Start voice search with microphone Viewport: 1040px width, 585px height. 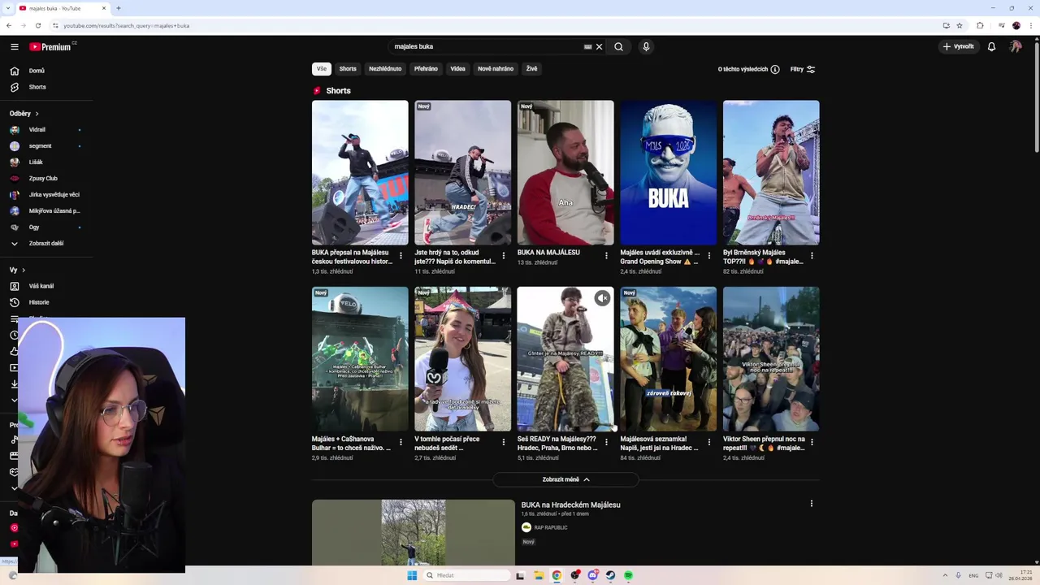[646, 46]
